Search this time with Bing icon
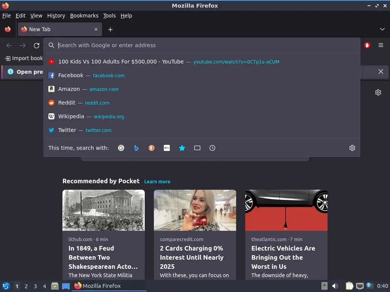 point(136,148)
